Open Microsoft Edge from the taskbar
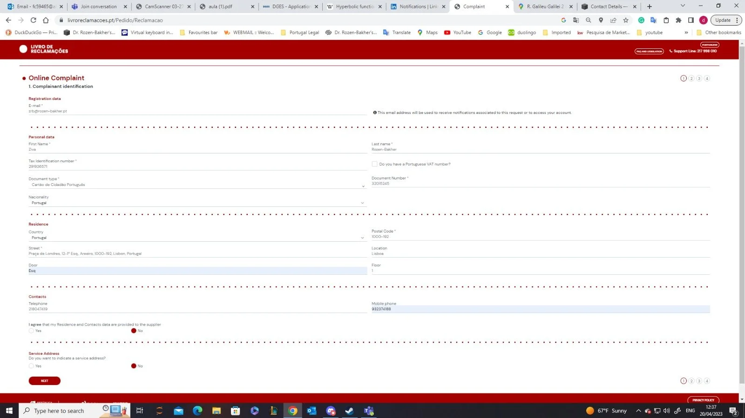The image size is (745, 418). [197, 411]
